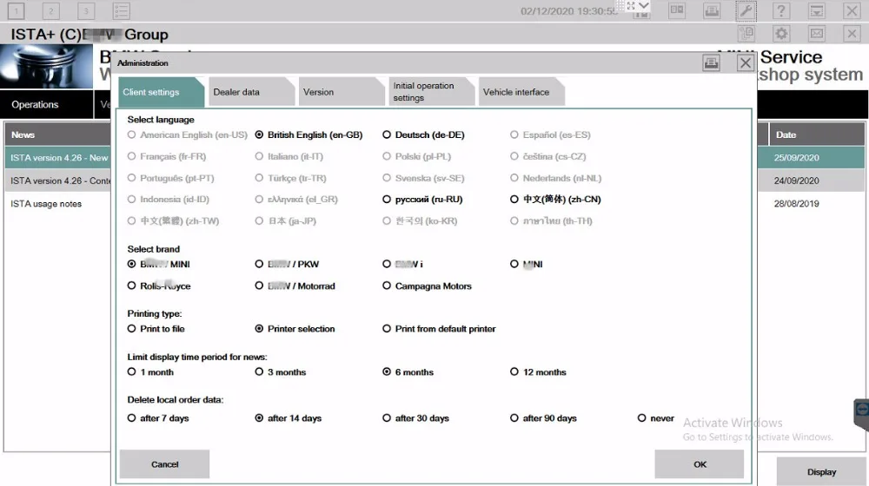Open Vehicle interface tab
Viewport: 869px width, 486px height.
click(521, 92)
